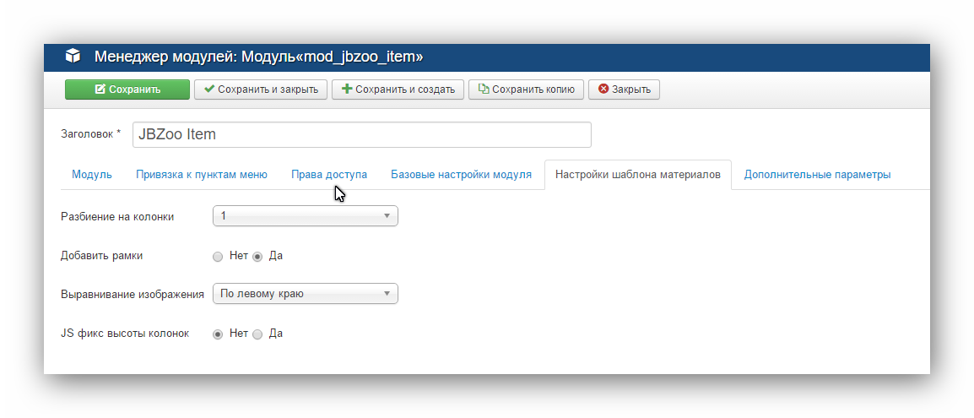Screen dimensions: 974x418
Task: Go to the Права доступа tab
Action: tap(329, 175)
